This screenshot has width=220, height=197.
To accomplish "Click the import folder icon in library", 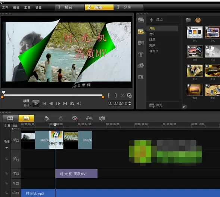I will [x=189, y=20].
